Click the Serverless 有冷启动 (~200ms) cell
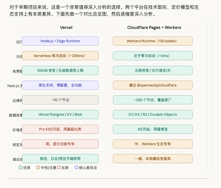 tap(60, 56)
